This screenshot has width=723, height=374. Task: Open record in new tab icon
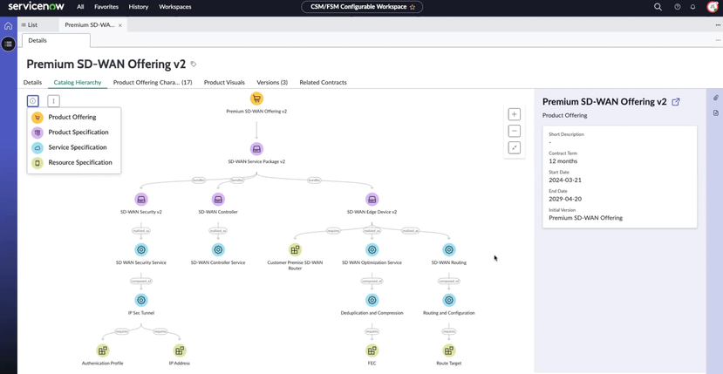coord(676,102)
